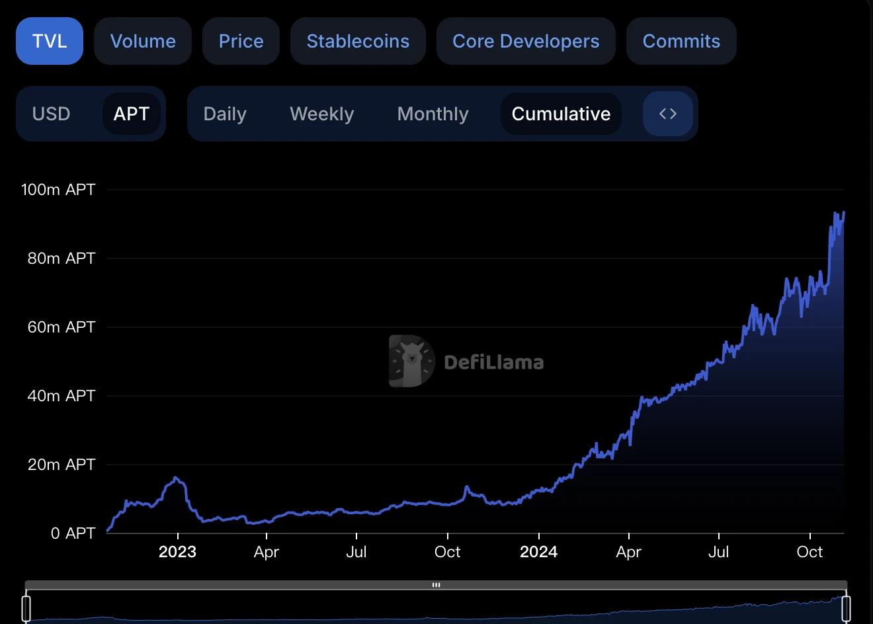Grab the left handle of range selector
The height and width of the screenshot is (624, 873).
tap(26, 607)
